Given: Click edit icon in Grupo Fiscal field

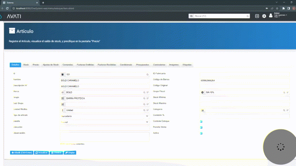Looking at the screenshot, I should [288, 92].
